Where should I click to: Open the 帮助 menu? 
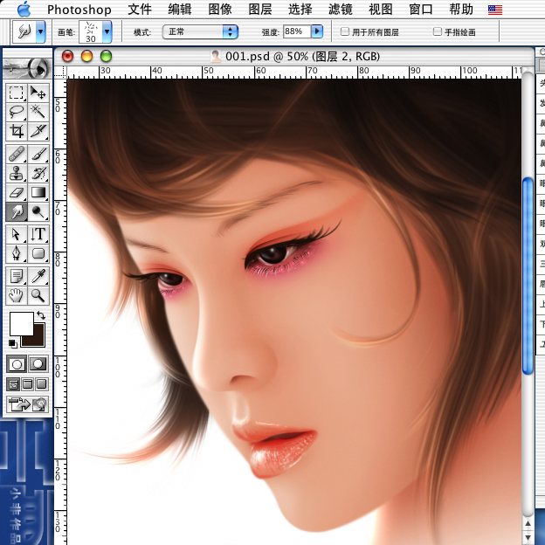pyautogui.click(x=461, y=10)
